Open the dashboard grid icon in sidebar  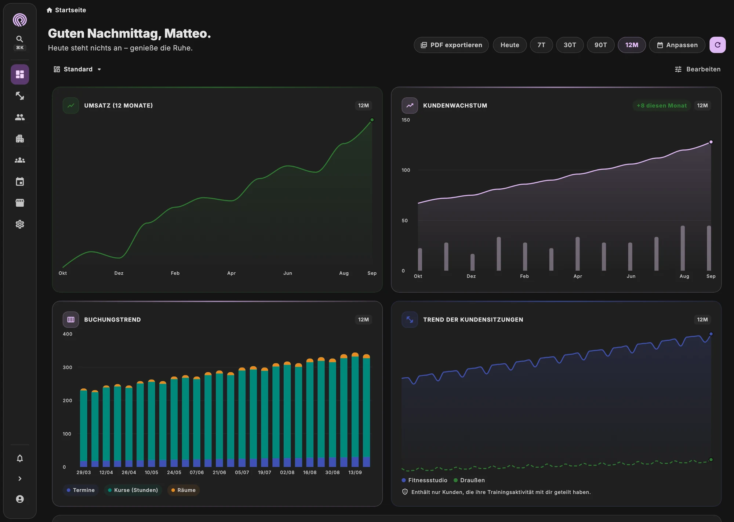pos(20,75)
